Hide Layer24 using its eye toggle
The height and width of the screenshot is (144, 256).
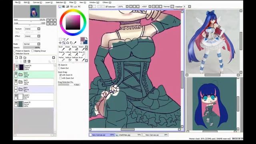point(16,66)
